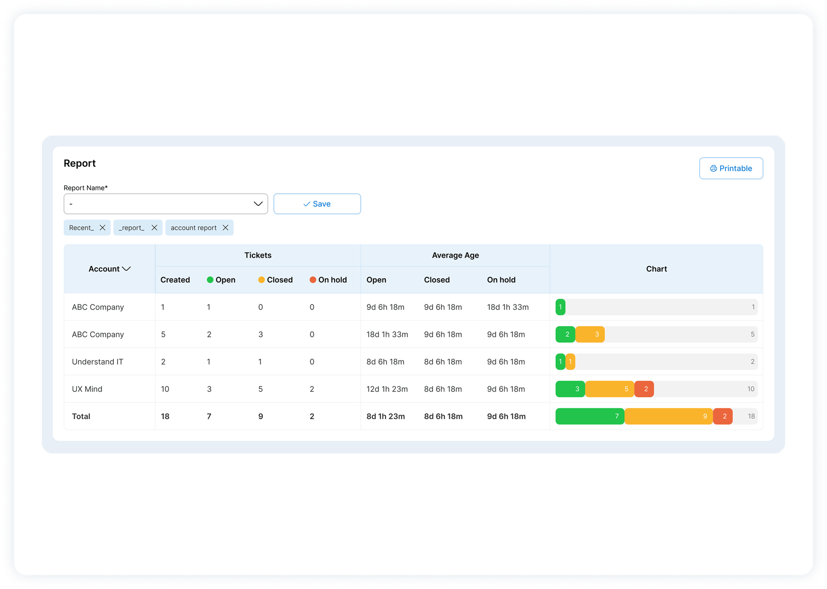Click the Average Age On hold header

(x=501, y=280)
